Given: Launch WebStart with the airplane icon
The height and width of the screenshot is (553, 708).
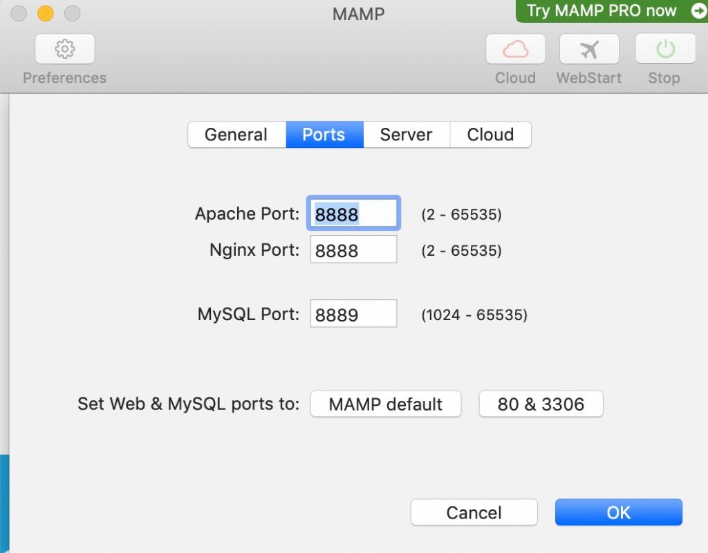Looking at the screenshot, I should [x=589, y=49].
